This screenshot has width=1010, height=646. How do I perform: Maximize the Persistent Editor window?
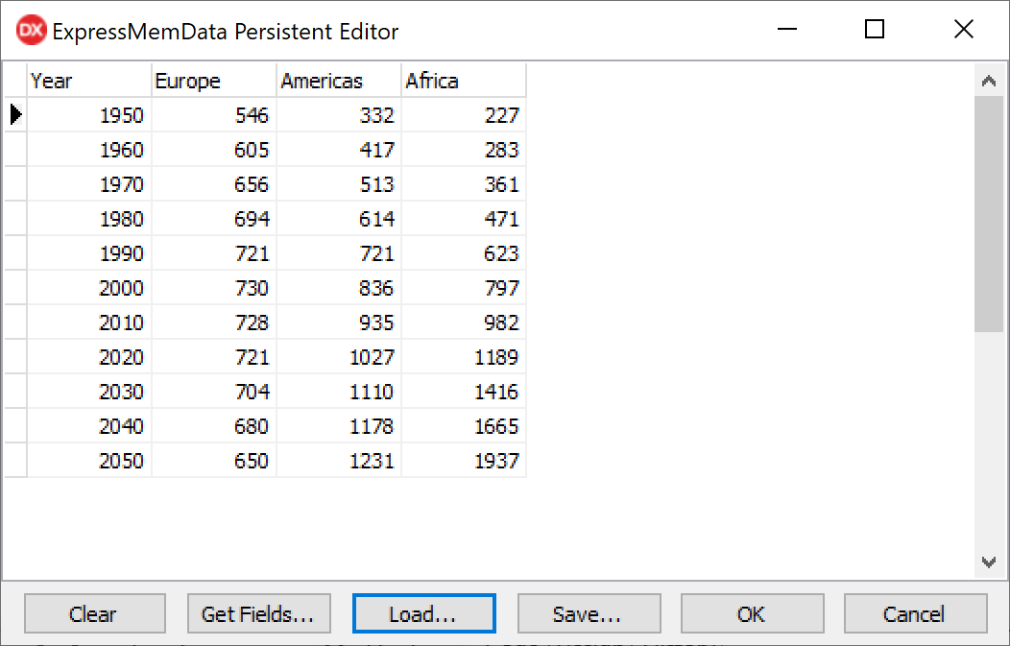pyautogui.click(x=874, y=30)
